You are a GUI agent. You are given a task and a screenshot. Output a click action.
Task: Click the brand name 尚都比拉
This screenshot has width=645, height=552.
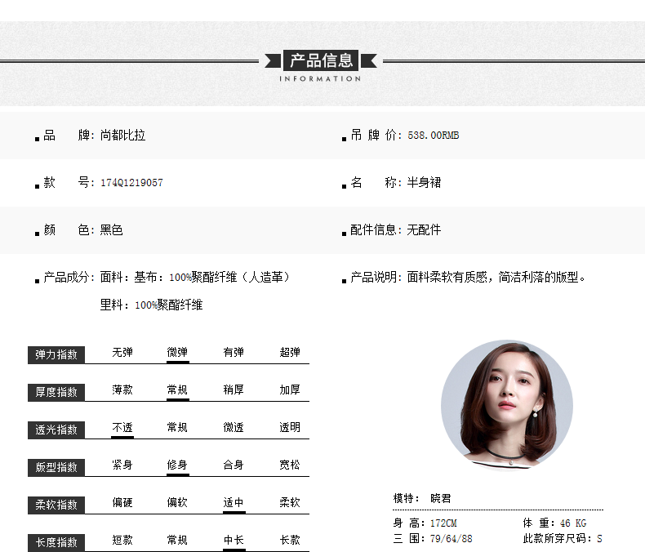tap(122, 136)
